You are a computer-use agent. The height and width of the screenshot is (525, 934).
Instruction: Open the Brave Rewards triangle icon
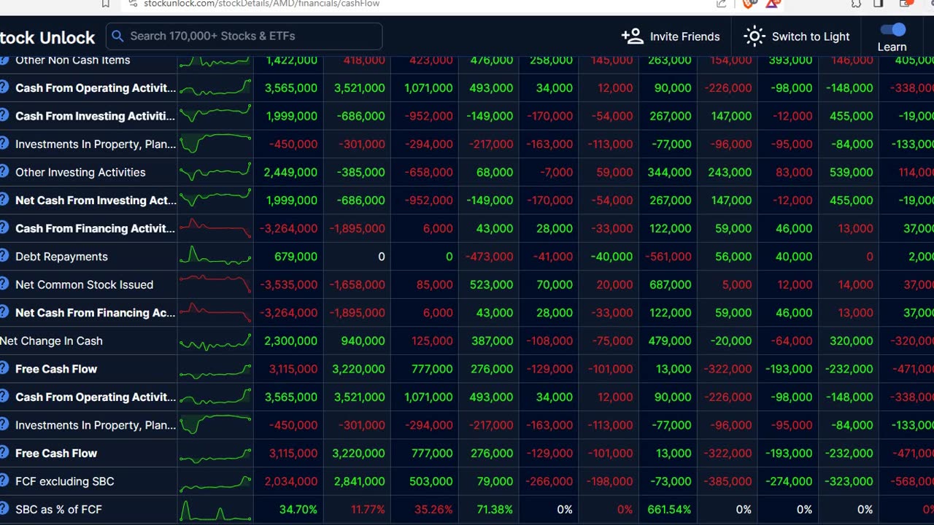(x=772, y=4)
